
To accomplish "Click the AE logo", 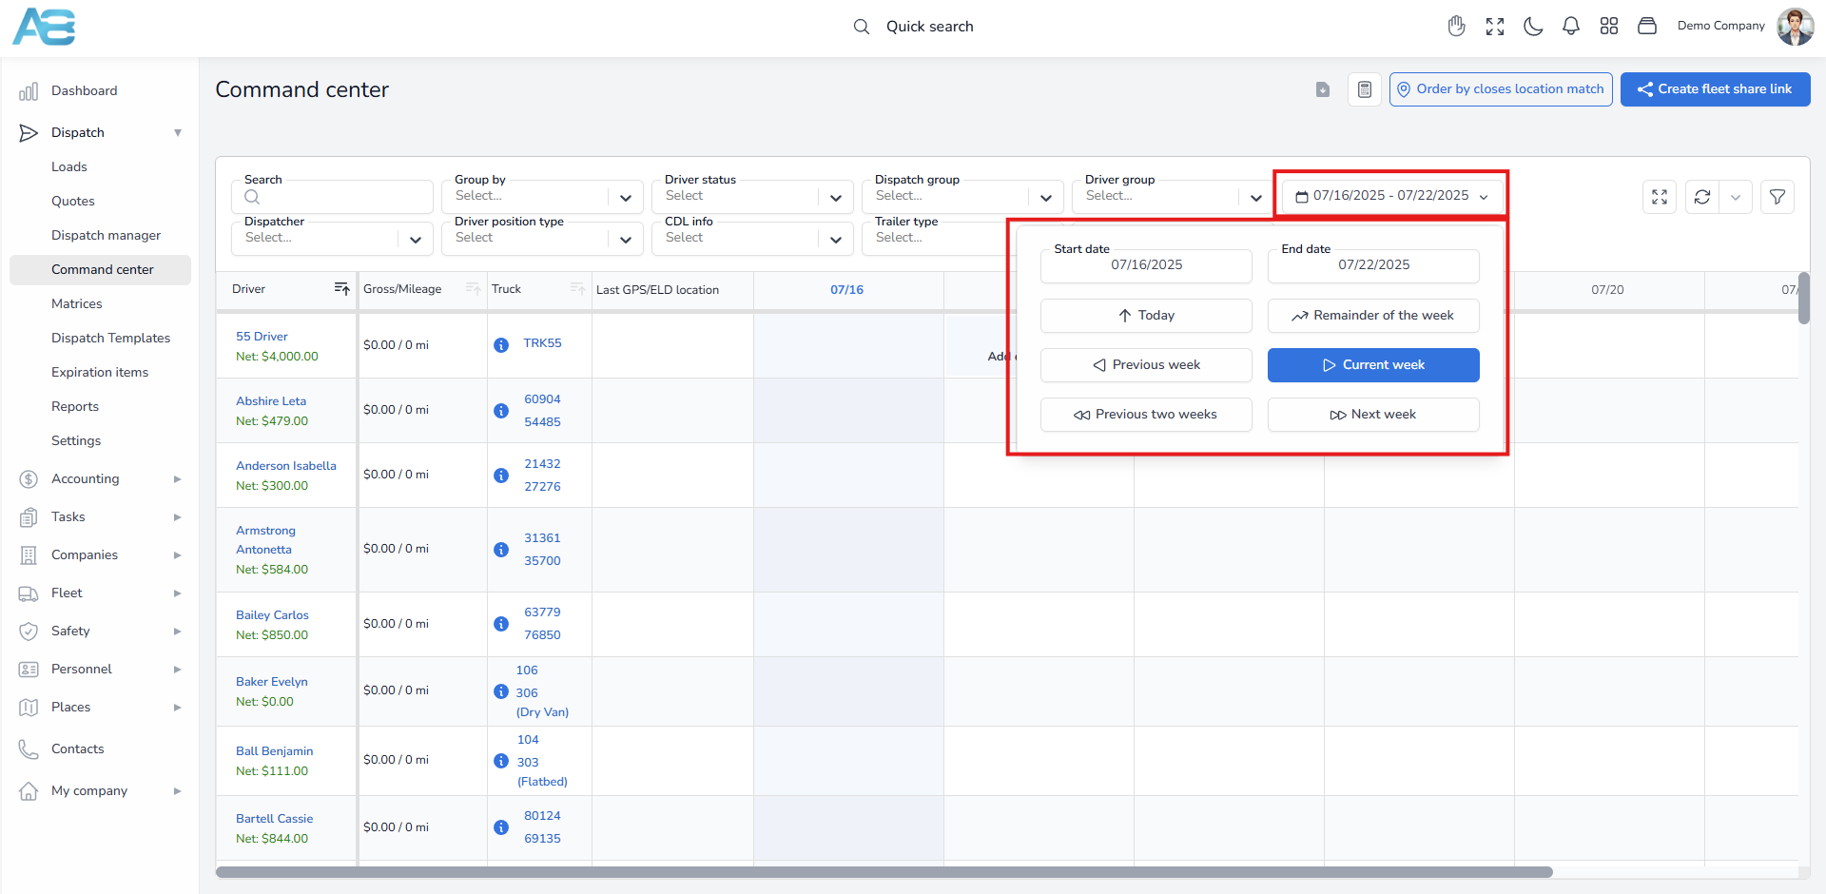I will [x=44, y=27].
